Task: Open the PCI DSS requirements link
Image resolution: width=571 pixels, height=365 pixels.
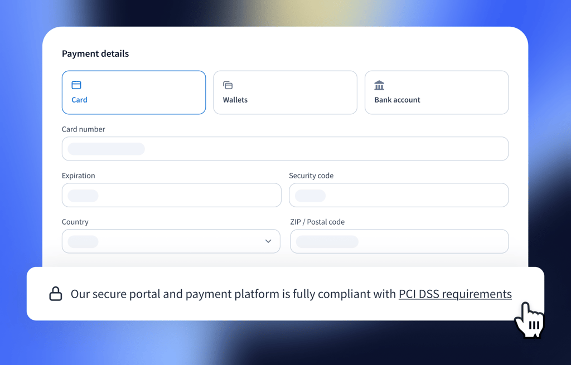Action: coord(455,294)
